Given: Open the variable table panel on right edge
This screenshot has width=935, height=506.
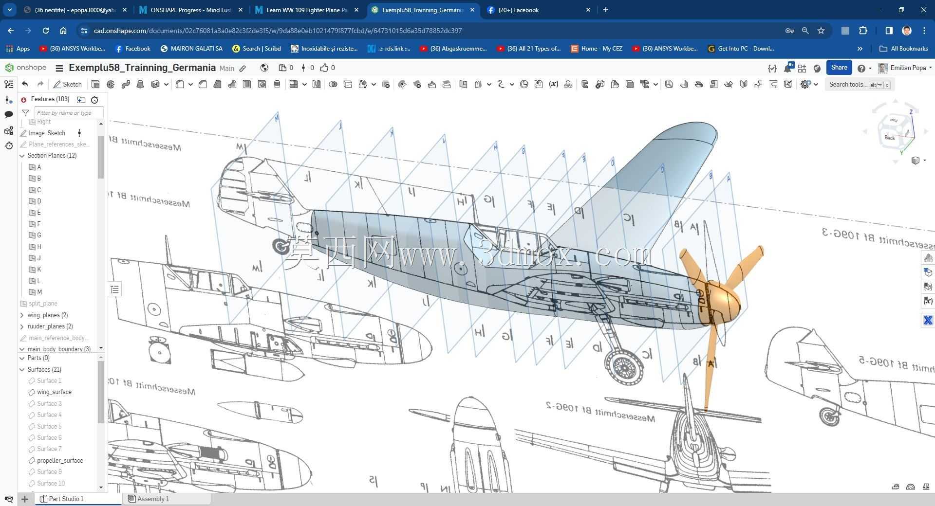Looking at the screenshot, I should [x=928, y=301].
